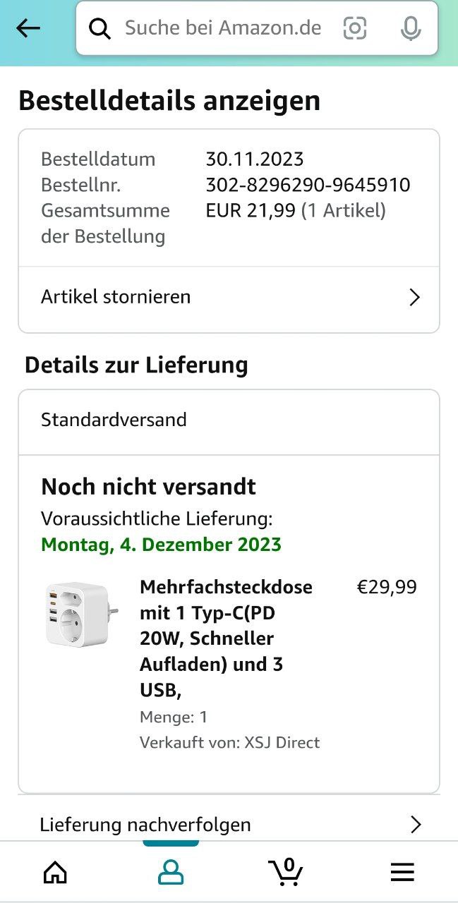Tap the microphone voice search icon

click(x=411, y=28)
